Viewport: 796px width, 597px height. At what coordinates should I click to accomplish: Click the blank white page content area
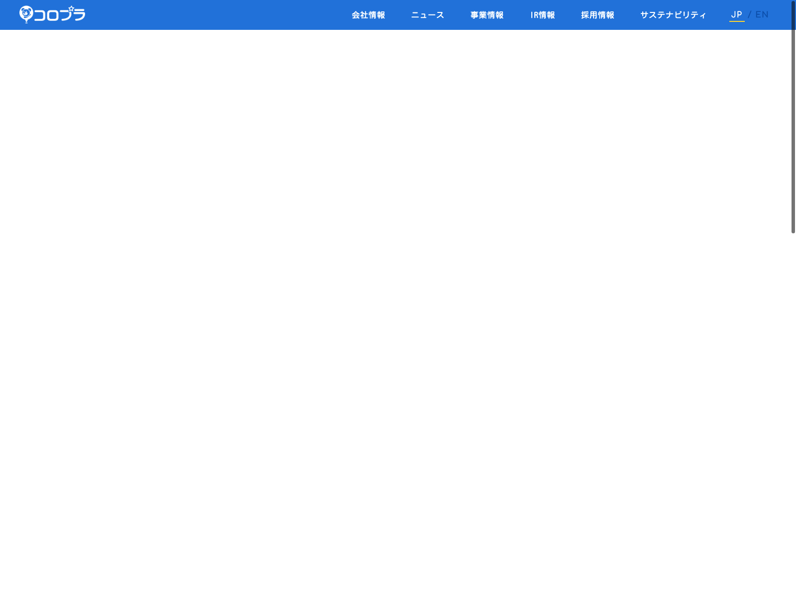398,298
